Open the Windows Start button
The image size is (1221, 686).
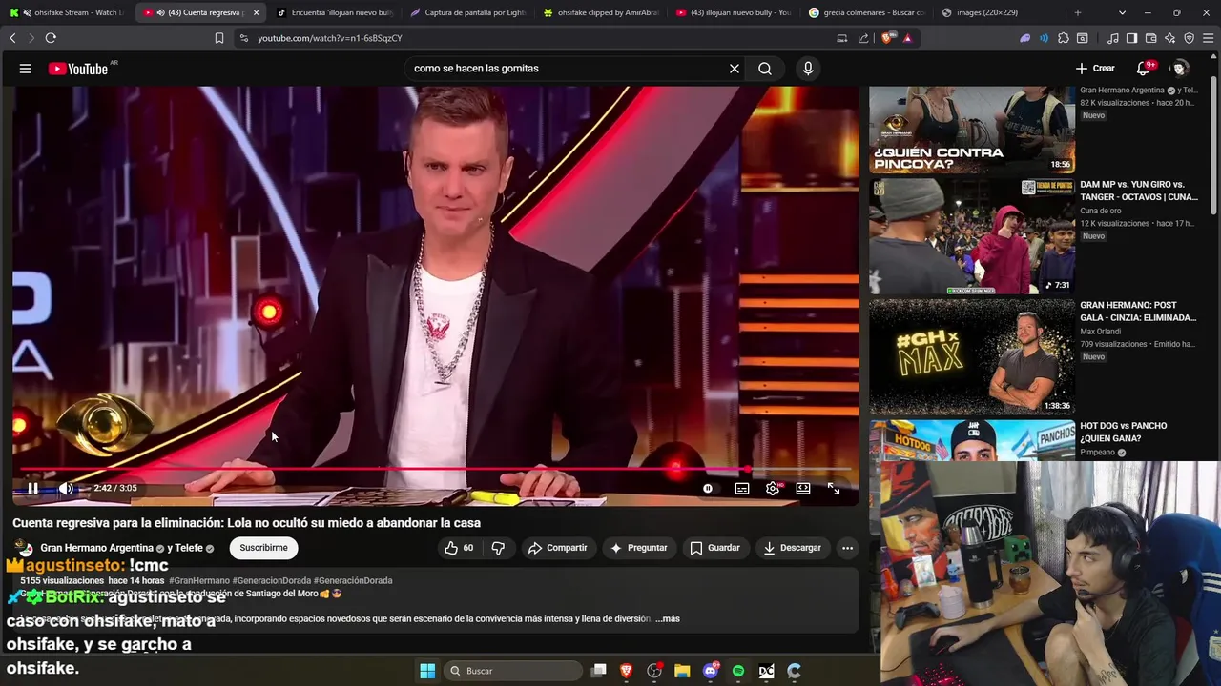click(x=427, y=671)
